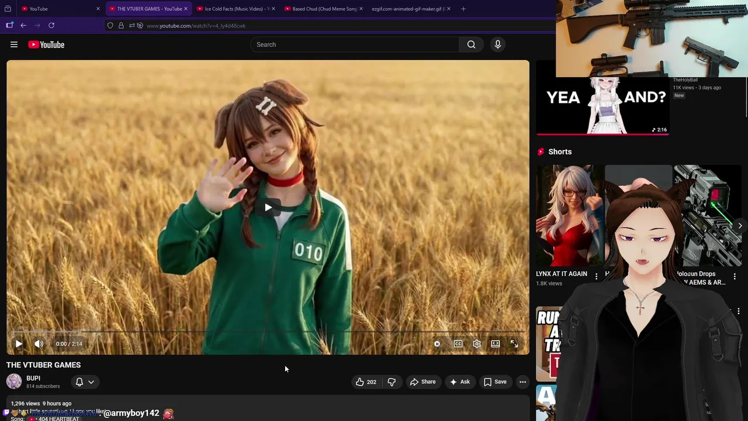Show next Shorts with the right chevron
The image size is (748, 421).
coord(740,226)
